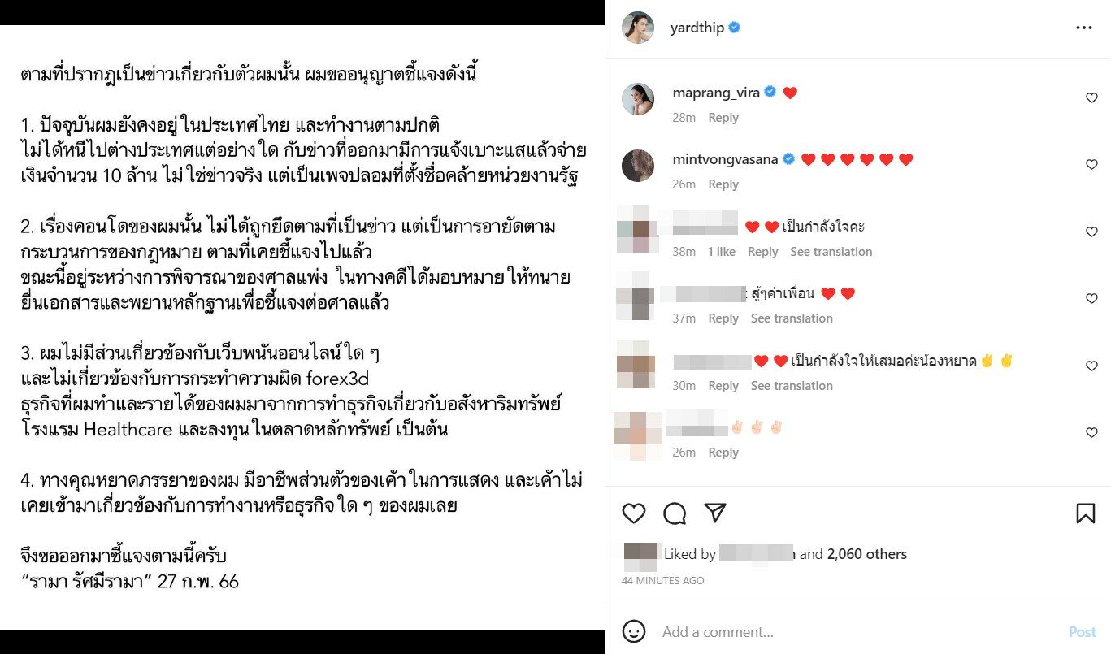Like mintvongvasana's comment
Screen dimensions: 1111x654
(x=1091, y=165)
